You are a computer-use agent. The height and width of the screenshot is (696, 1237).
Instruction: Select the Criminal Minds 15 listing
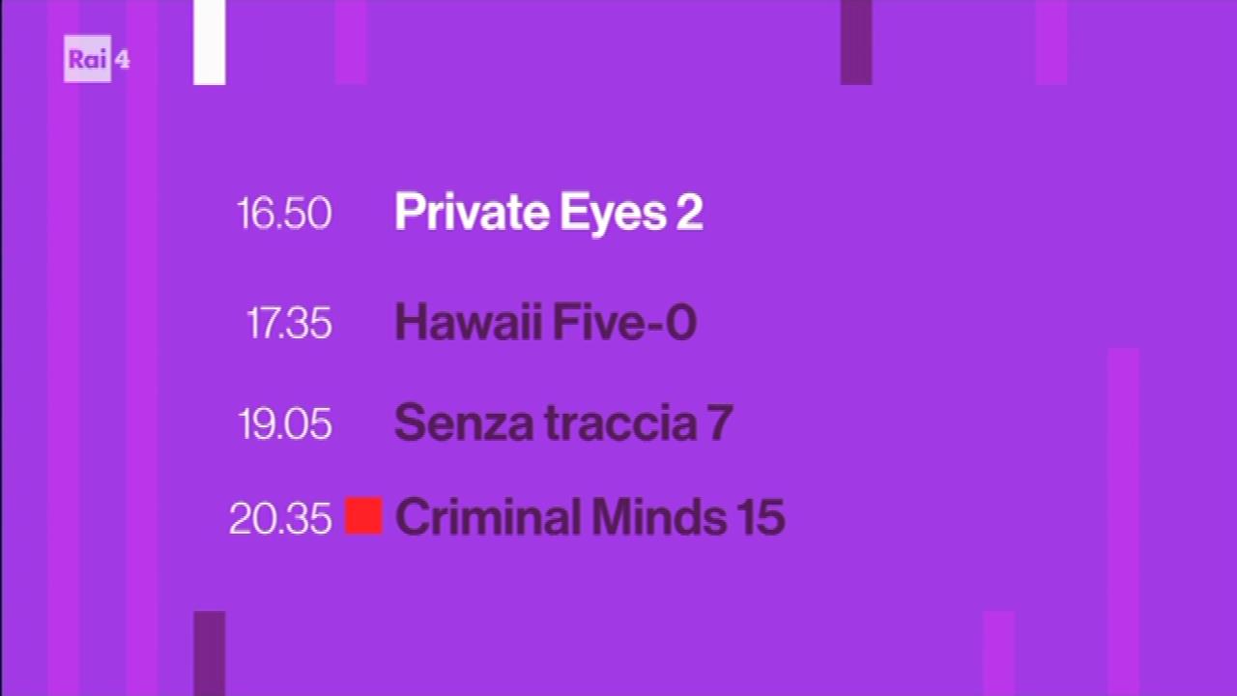coord(590,517)
